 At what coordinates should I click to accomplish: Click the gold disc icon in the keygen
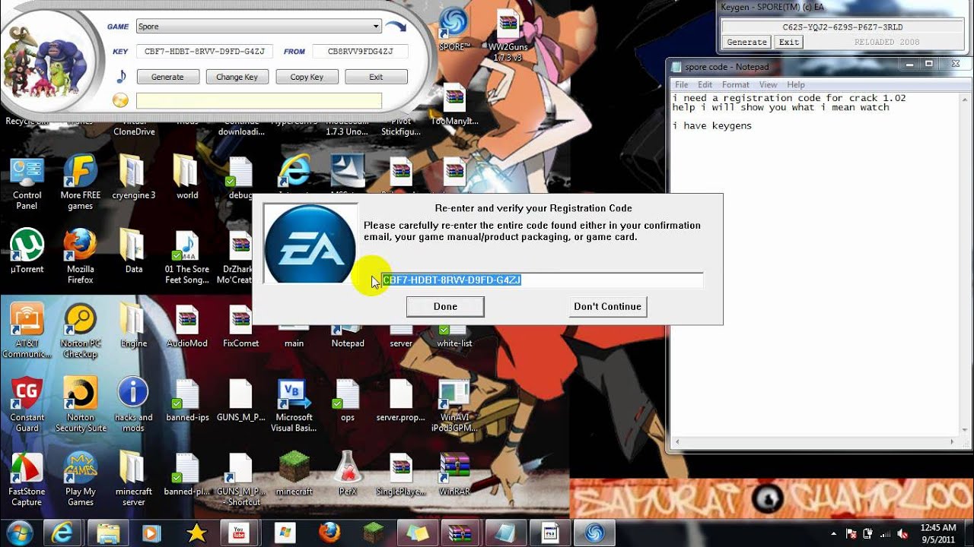click(x=120, y=100)
